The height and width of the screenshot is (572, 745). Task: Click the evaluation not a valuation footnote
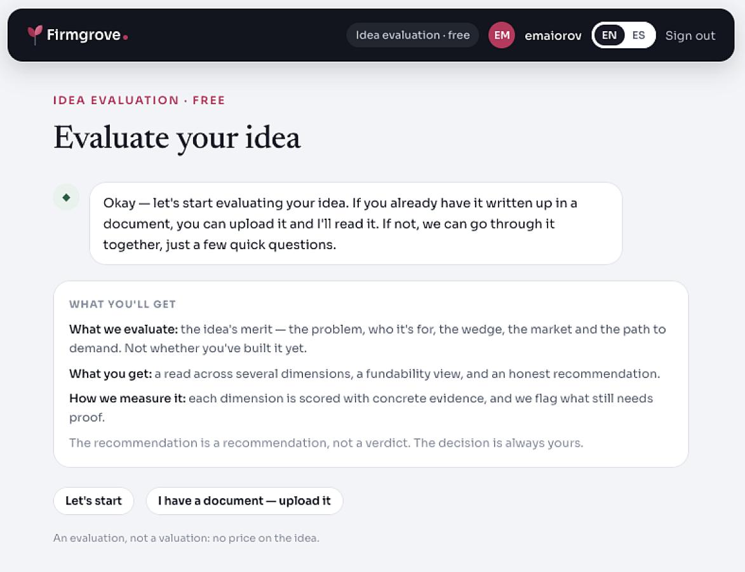click(186, 538)
